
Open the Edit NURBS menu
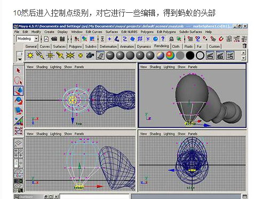[x=129, y=32]
